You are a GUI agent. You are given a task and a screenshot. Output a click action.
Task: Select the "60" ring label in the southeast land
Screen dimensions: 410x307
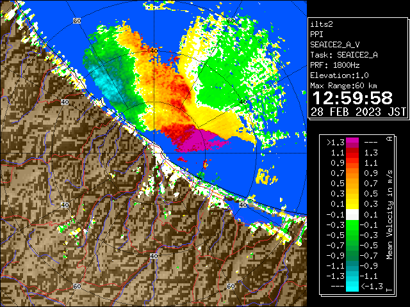pos(231,286)
